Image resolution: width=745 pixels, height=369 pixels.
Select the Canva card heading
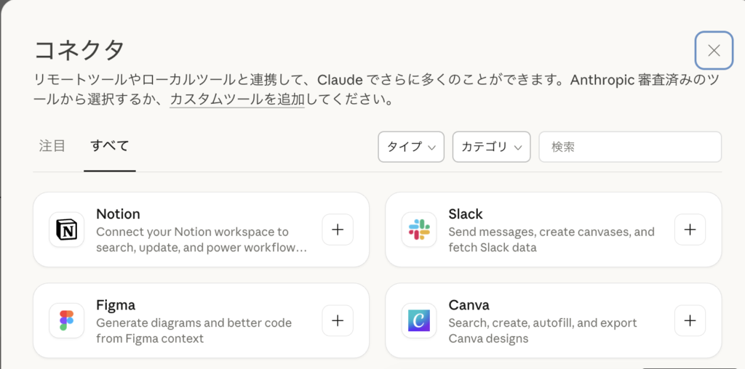point(469,305)
